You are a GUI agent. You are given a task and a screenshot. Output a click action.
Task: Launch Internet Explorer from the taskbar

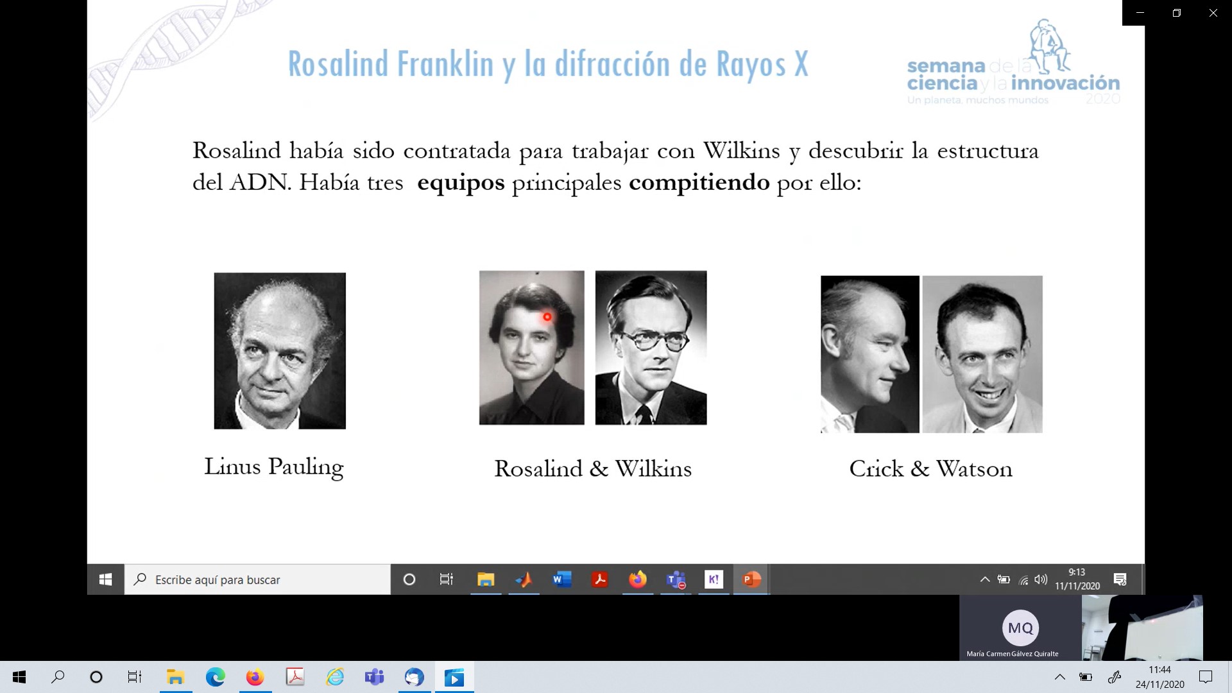335,677
